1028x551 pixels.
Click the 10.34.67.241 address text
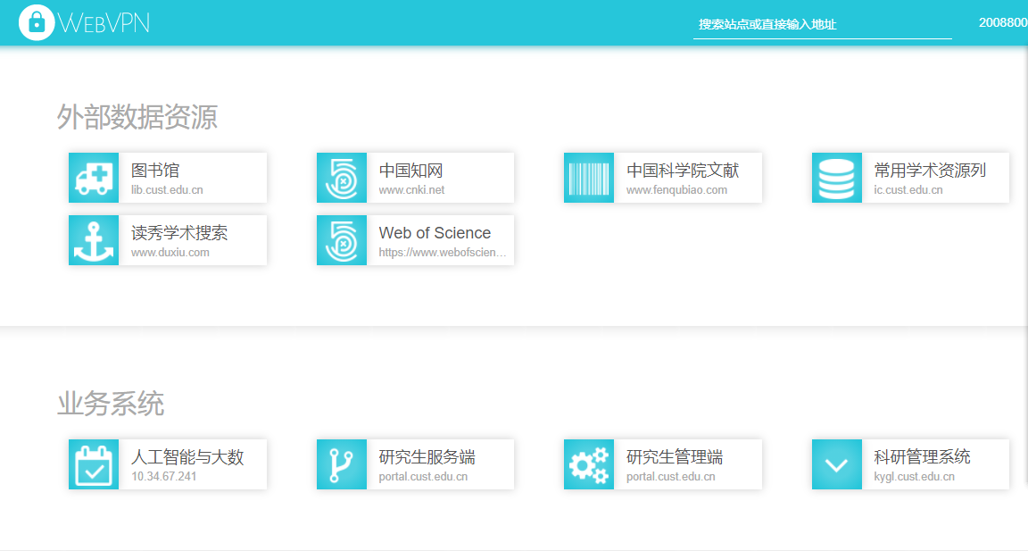pyautogui.click(x=164, y=477)
